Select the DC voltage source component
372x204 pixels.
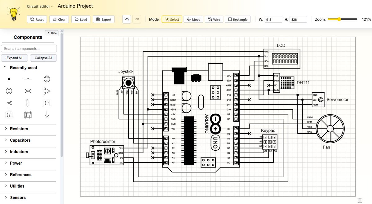coord(9,91)
